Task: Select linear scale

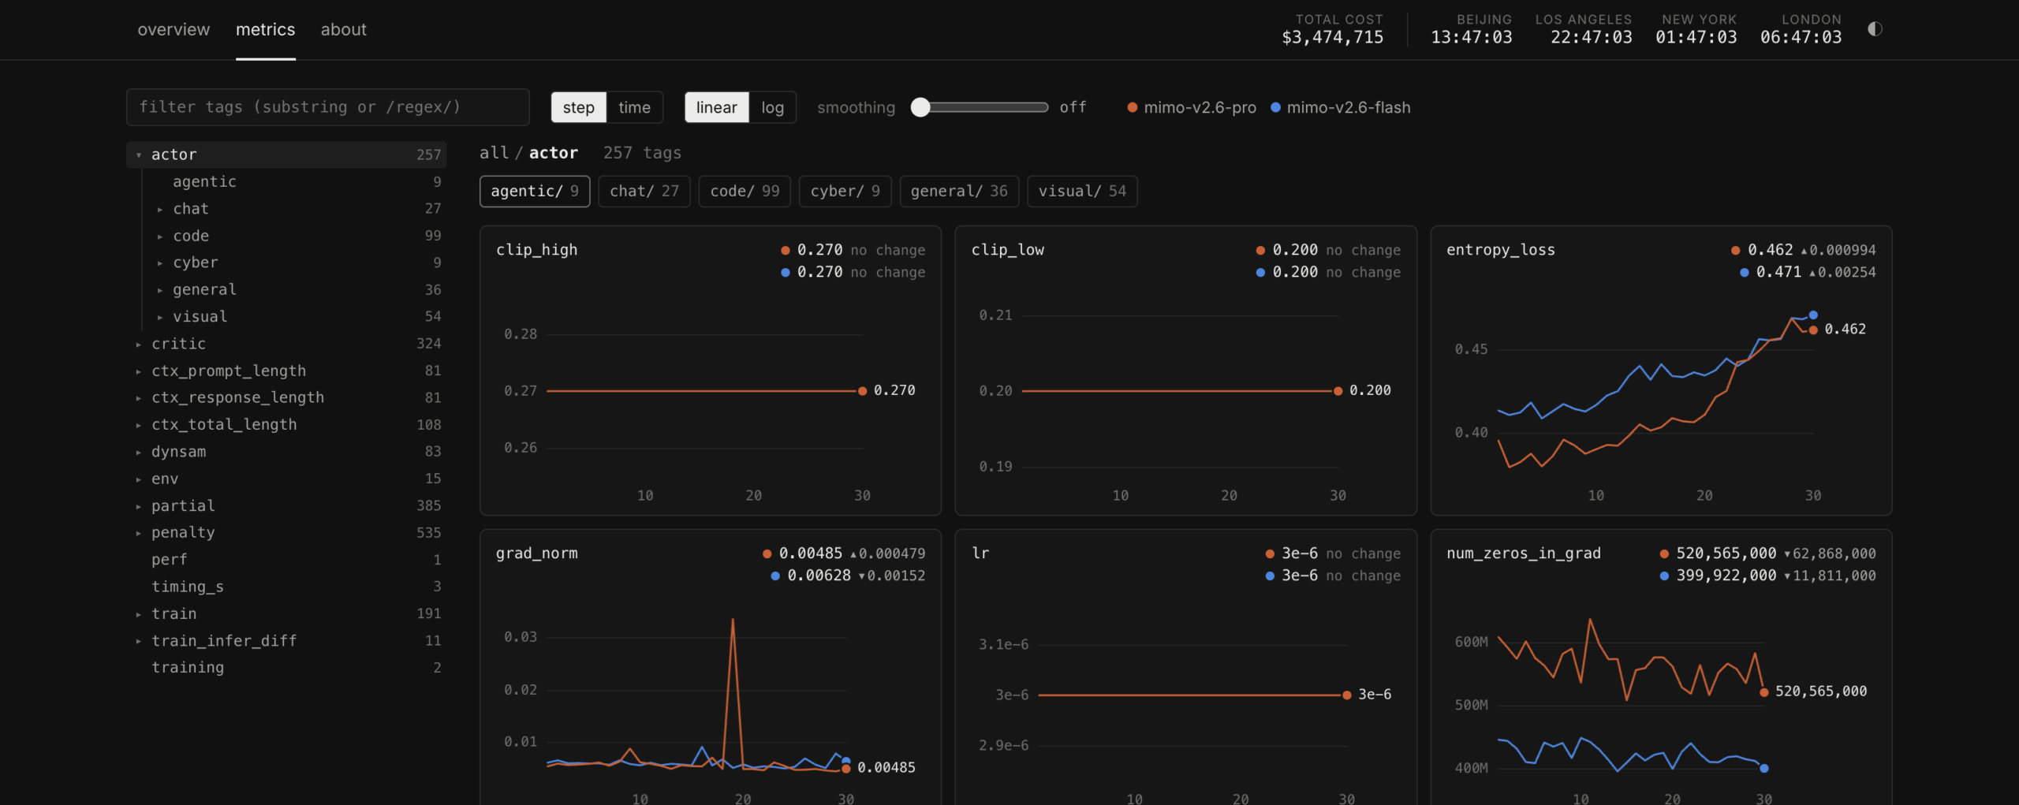Action: (x=716, y=107)
